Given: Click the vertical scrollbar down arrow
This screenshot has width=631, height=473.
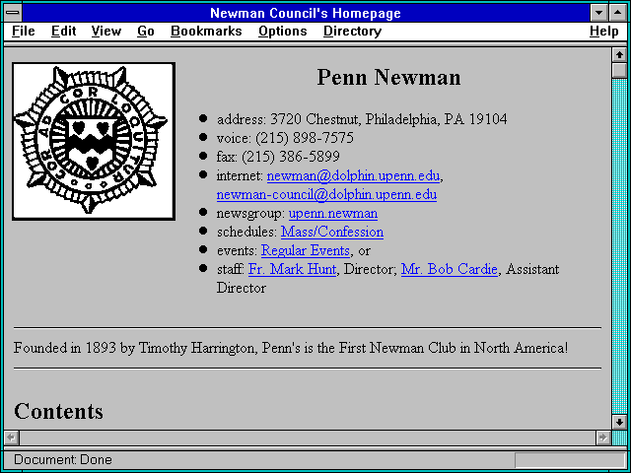Looking at the screenshot, I should (x=619, y=422).
